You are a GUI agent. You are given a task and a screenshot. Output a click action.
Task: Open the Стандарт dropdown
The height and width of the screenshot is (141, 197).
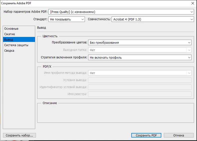pos(67,19)
